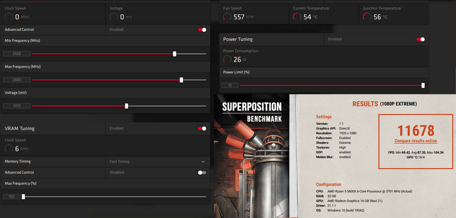Click the Fast Timing text

[x=120, y=162]
